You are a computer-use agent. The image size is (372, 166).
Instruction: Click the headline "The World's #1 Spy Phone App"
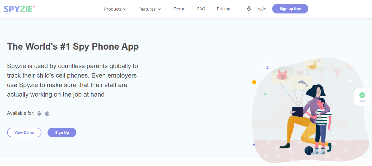pyautogui.click(x=73, y=47)
